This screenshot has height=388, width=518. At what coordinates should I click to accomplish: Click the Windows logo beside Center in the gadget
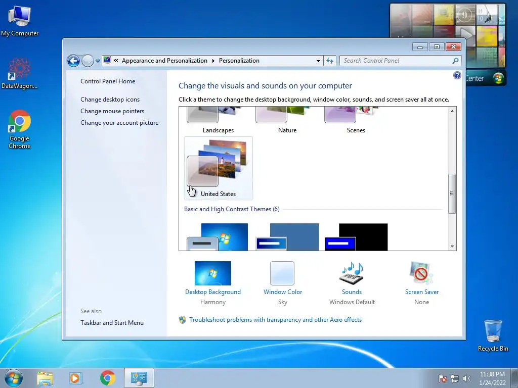click(x=498, y=78)
